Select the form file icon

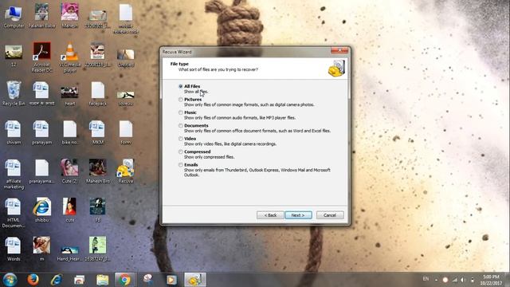(126, 132)
